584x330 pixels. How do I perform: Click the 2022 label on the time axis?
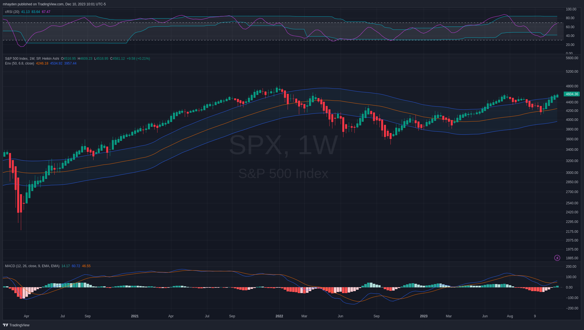(279, 316)
